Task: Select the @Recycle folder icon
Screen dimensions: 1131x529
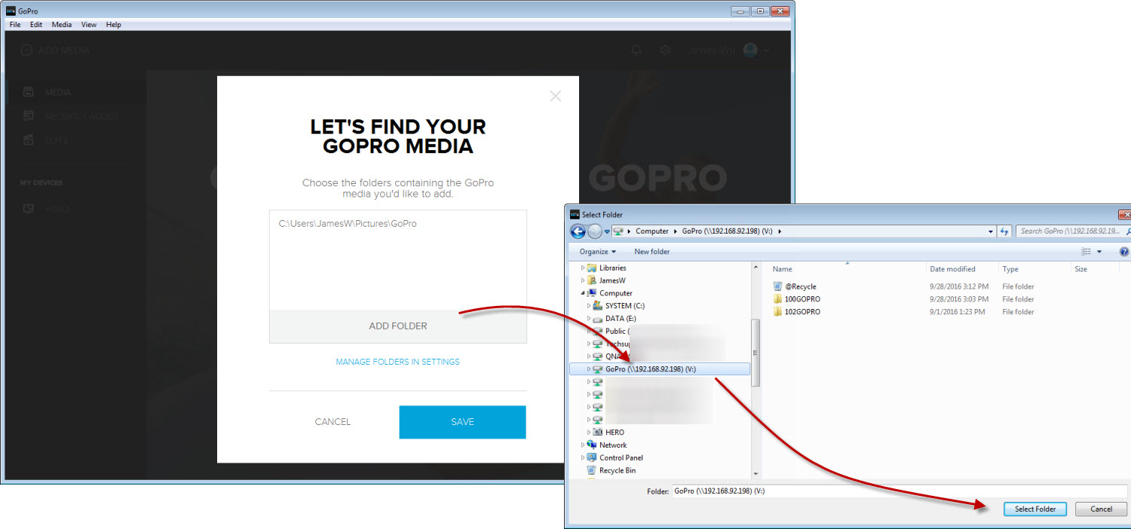Action: coord(778,286)
